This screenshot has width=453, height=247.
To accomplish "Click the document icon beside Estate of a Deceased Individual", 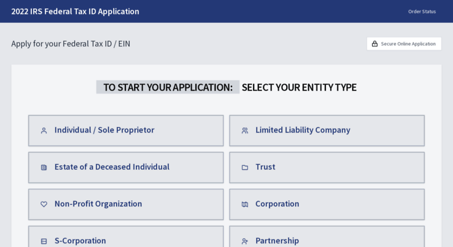I will click(x=44, y=168).
